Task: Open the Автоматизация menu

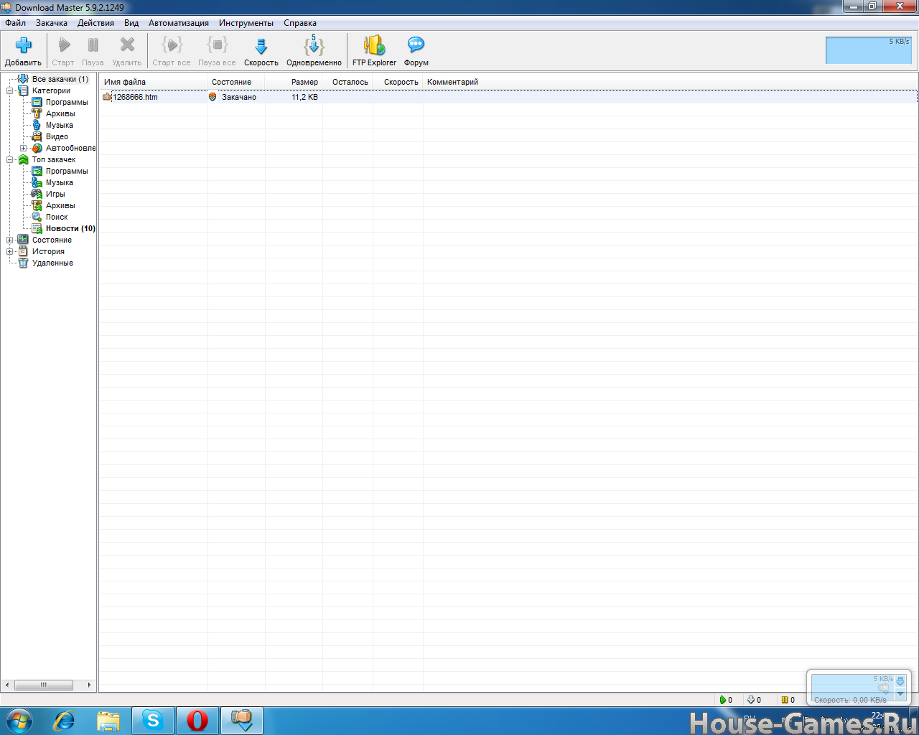Action: click(179, 23)
